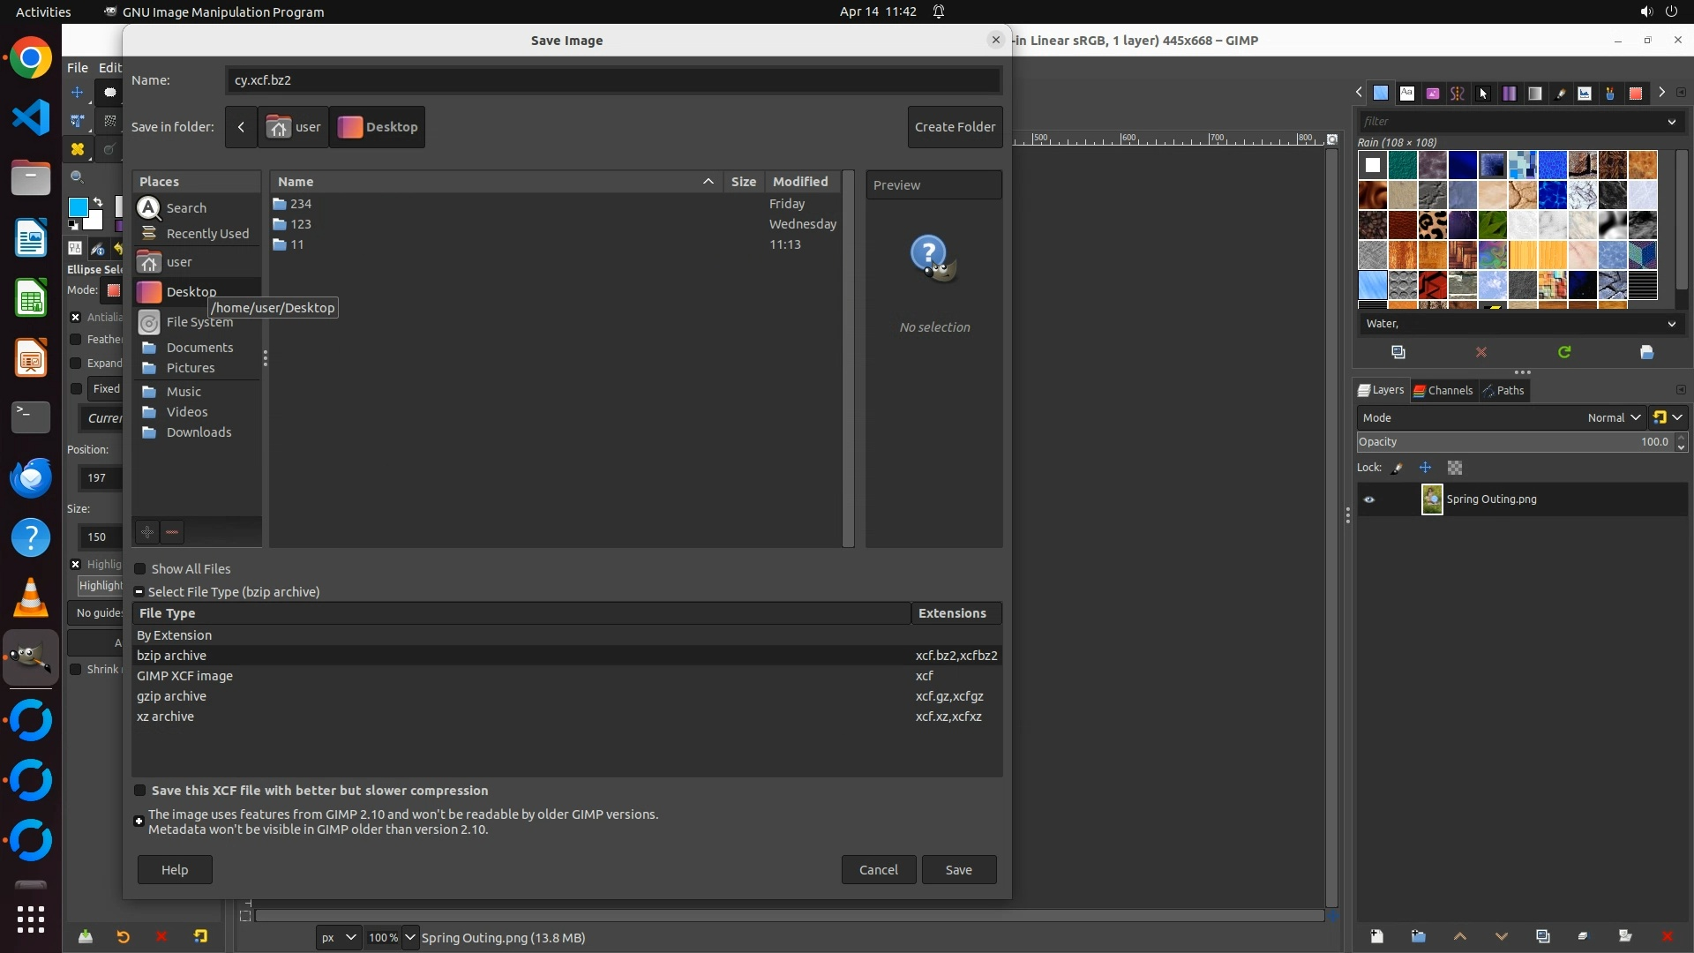1694x953 pixels.
Task: Click the red delete layer icon
Action: pos(1667,936)
